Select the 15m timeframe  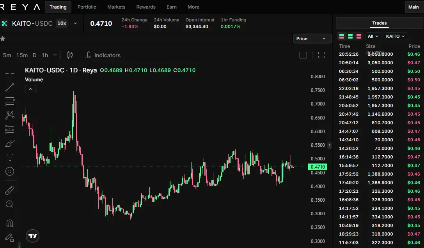(22, 55)
